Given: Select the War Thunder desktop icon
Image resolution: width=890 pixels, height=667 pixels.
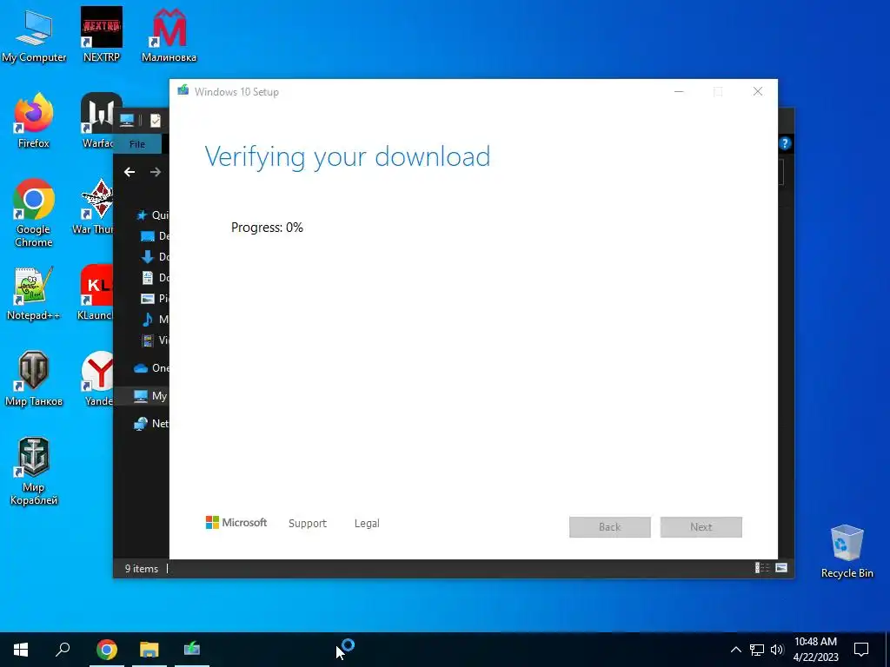Looking at the screenshot, I should click(x=93, y=207).
